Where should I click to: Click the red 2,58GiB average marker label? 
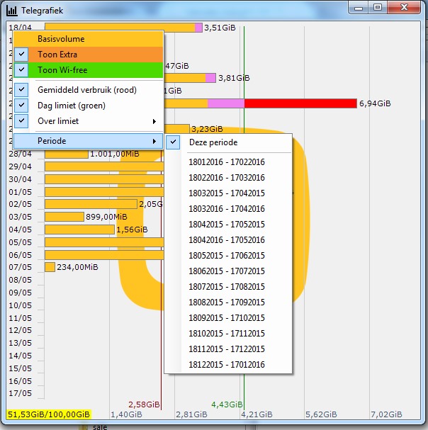(144, 404)
